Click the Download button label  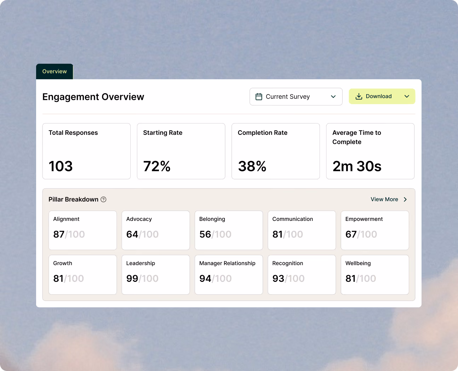(379, 96)
